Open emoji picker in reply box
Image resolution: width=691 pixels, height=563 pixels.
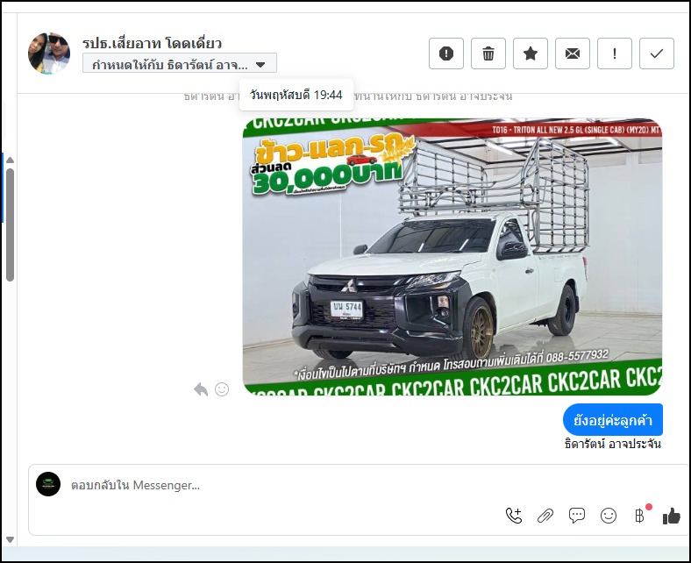[x=609, y=516]
